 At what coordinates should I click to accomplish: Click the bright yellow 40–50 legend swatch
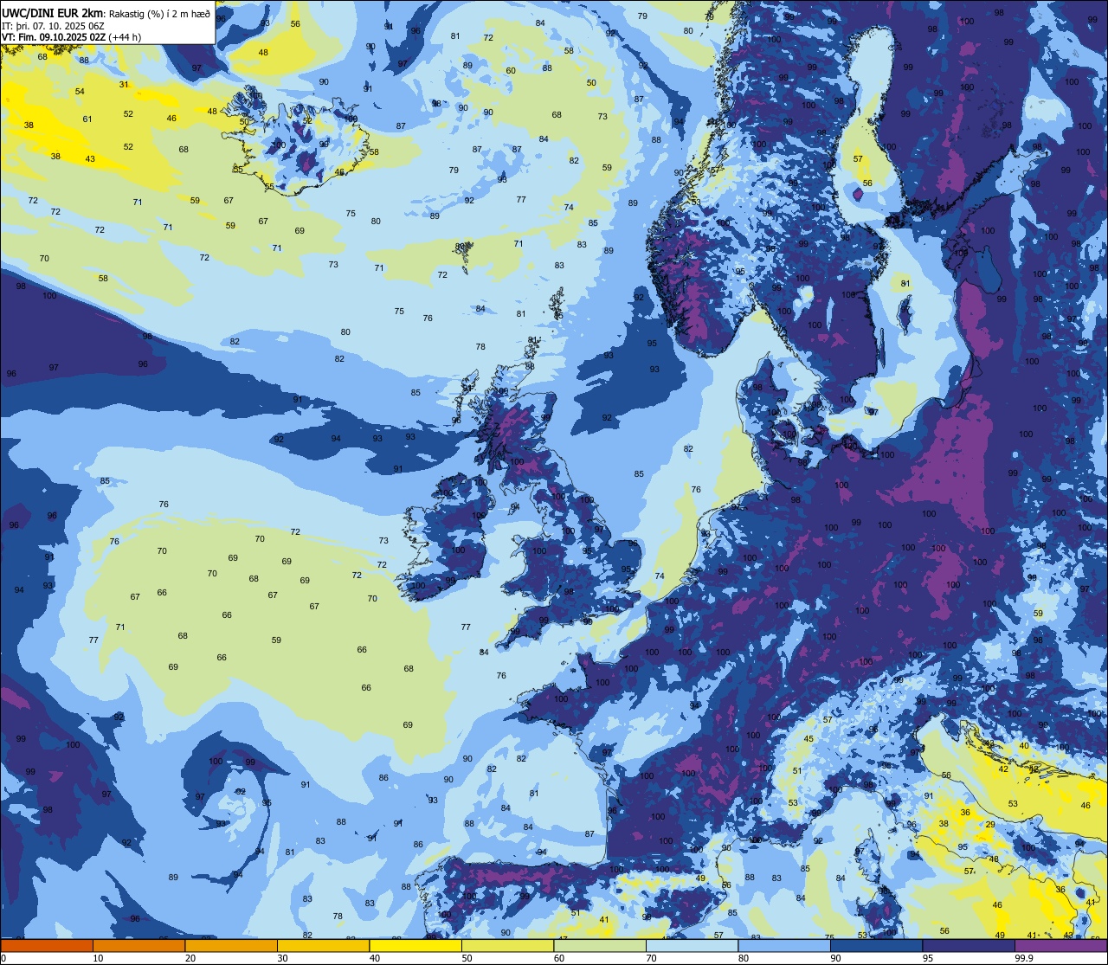click(415, 945)
